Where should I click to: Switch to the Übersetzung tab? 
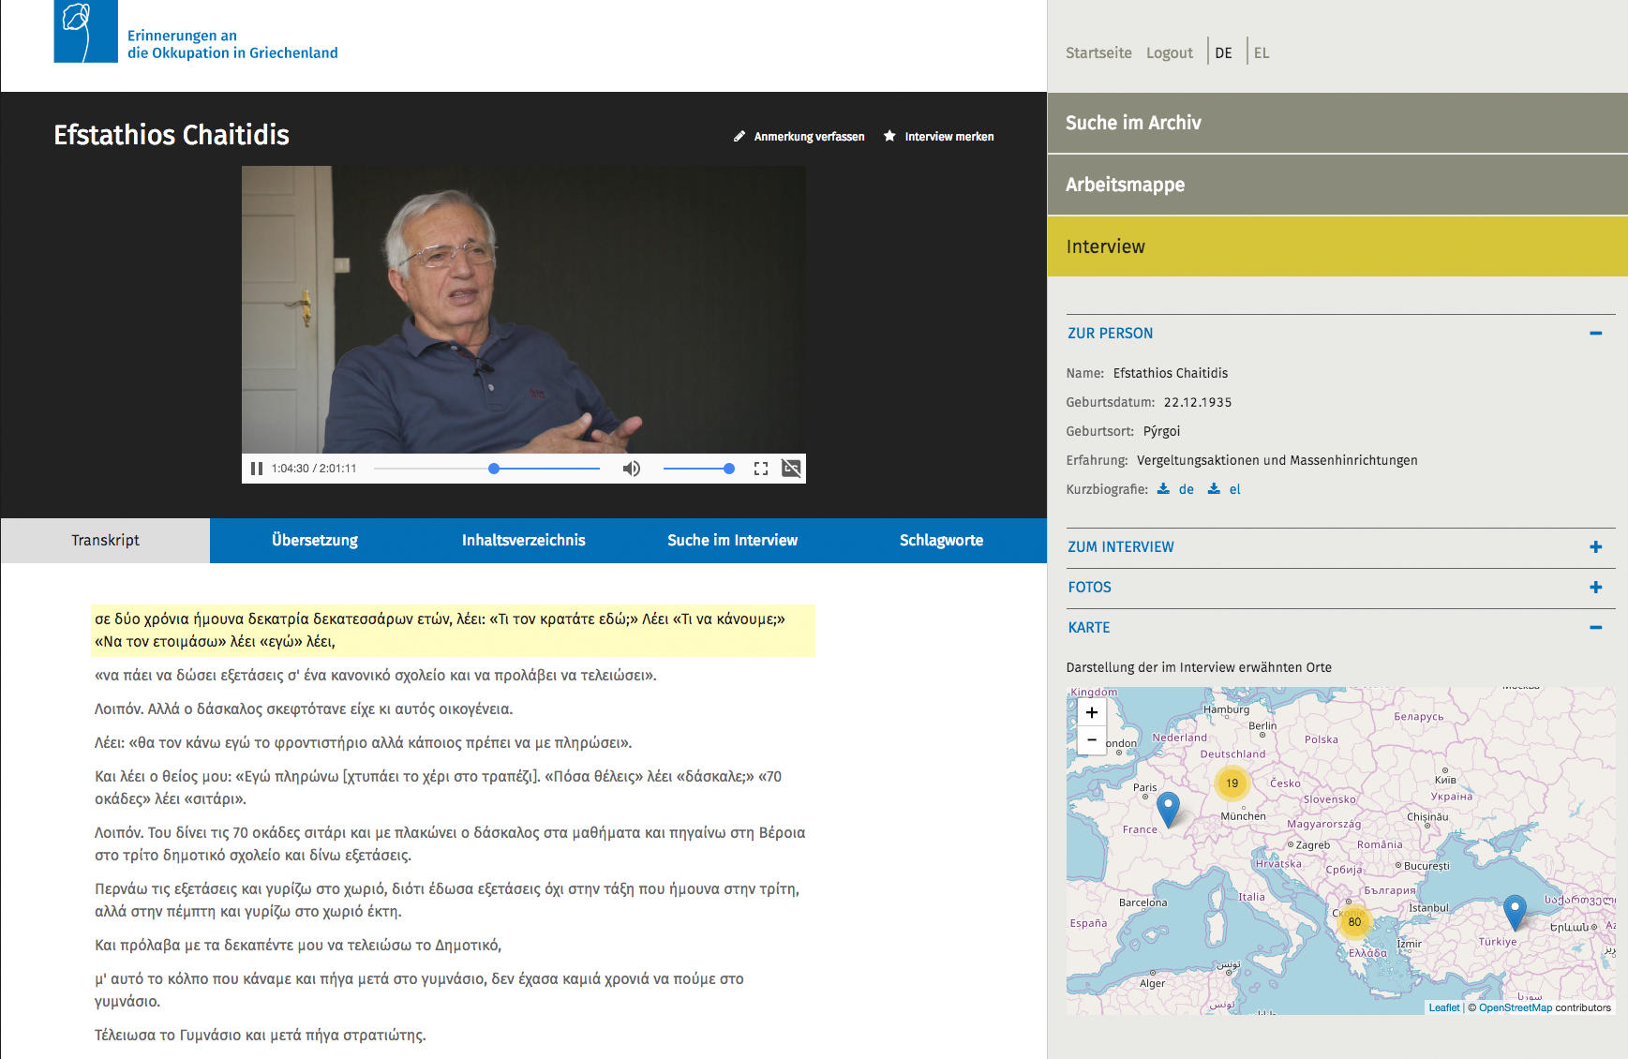(315, 541)
